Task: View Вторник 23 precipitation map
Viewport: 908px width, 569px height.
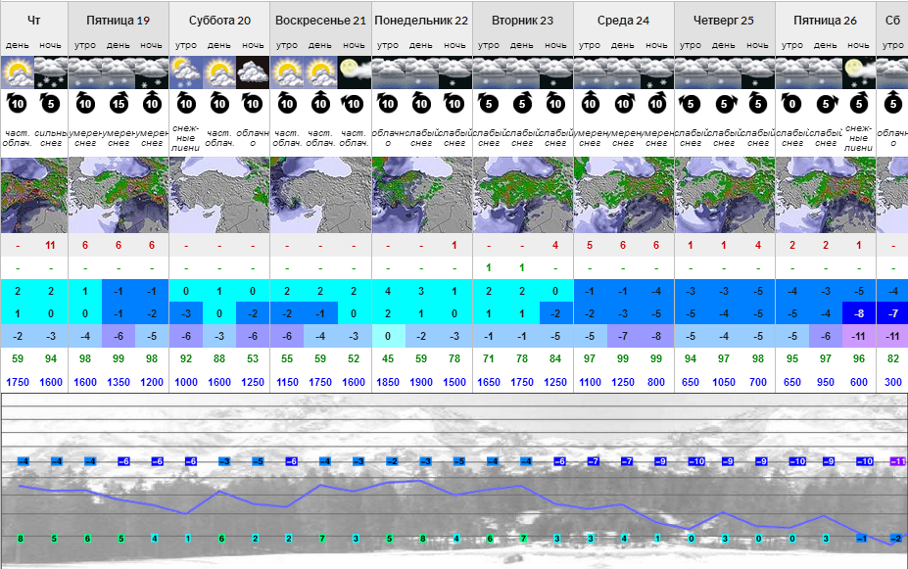Action: (x=523, y=195)
